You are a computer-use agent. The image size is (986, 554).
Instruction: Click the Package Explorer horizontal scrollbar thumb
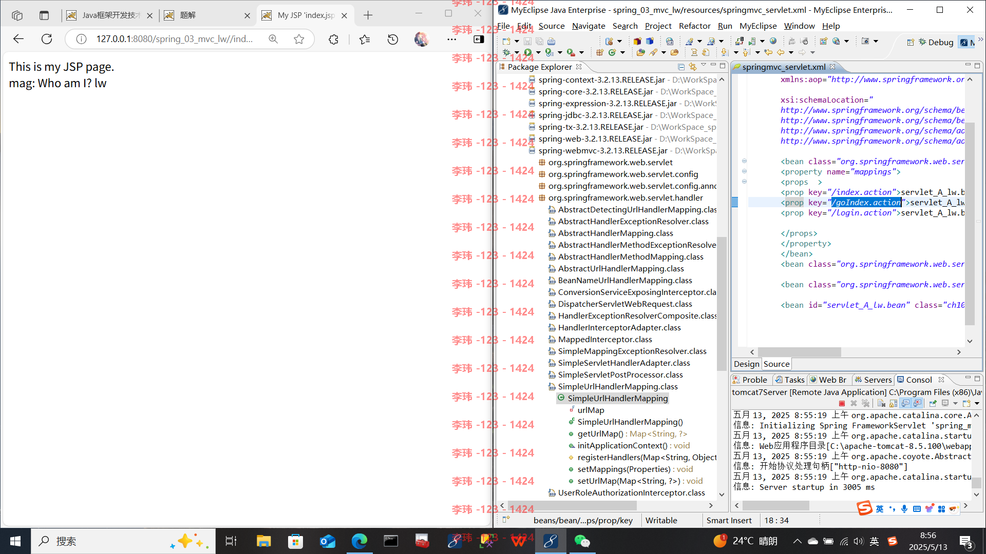click(572, 505)
